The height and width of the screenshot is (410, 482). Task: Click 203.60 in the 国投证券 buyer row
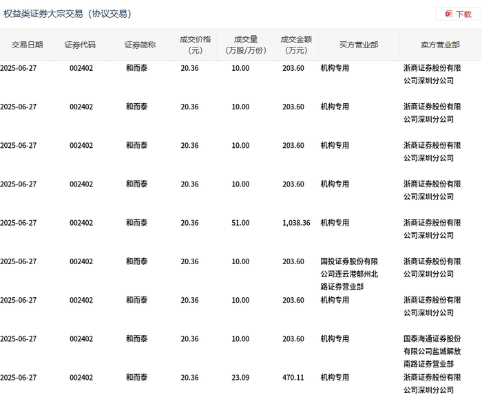pos(293,261)
